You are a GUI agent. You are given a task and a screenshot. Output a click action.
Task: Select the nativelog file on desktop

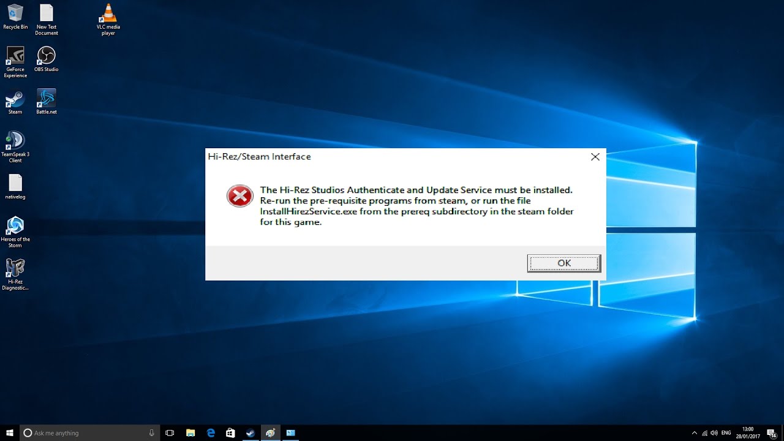coord(15,187)
